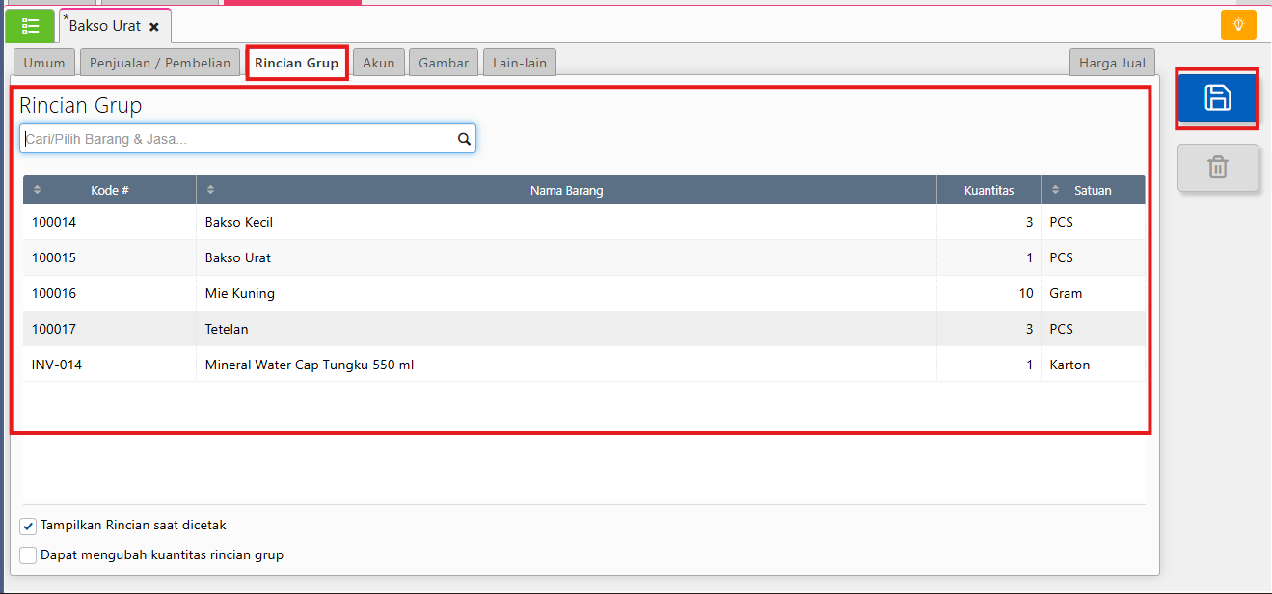Select the Gambar tab
The width and height of the screenshot is (1272, 594).
pyautogui.click(x=444, y=63)
